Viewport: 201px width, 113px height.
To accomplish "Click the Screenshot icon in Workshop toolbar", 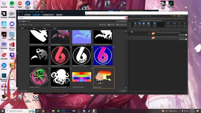I will [168, 24].
